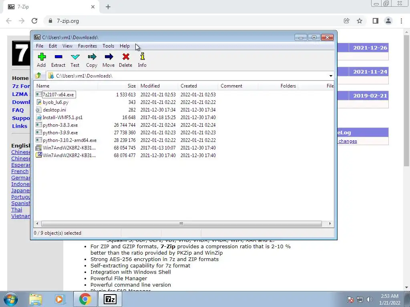Select the python-3.10.2-amd64.exe file icon
Image resolution: width=410 pixels, height=307 pixels.
(x=39, y=140)
